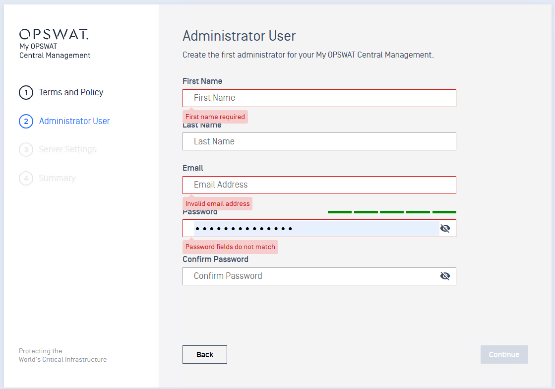
Task: Focus the First Name input field
Action: 319,98
